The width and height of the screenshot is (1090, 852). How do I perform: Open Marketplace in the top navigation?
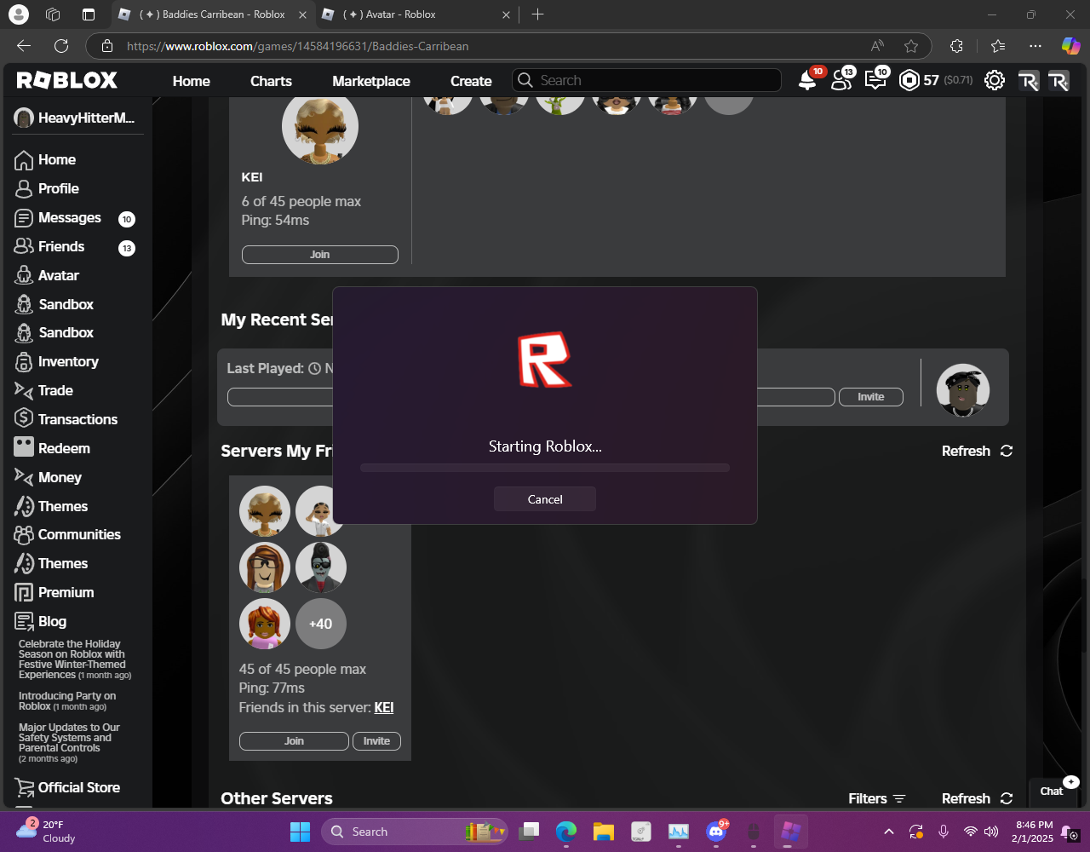click(371, 81)
